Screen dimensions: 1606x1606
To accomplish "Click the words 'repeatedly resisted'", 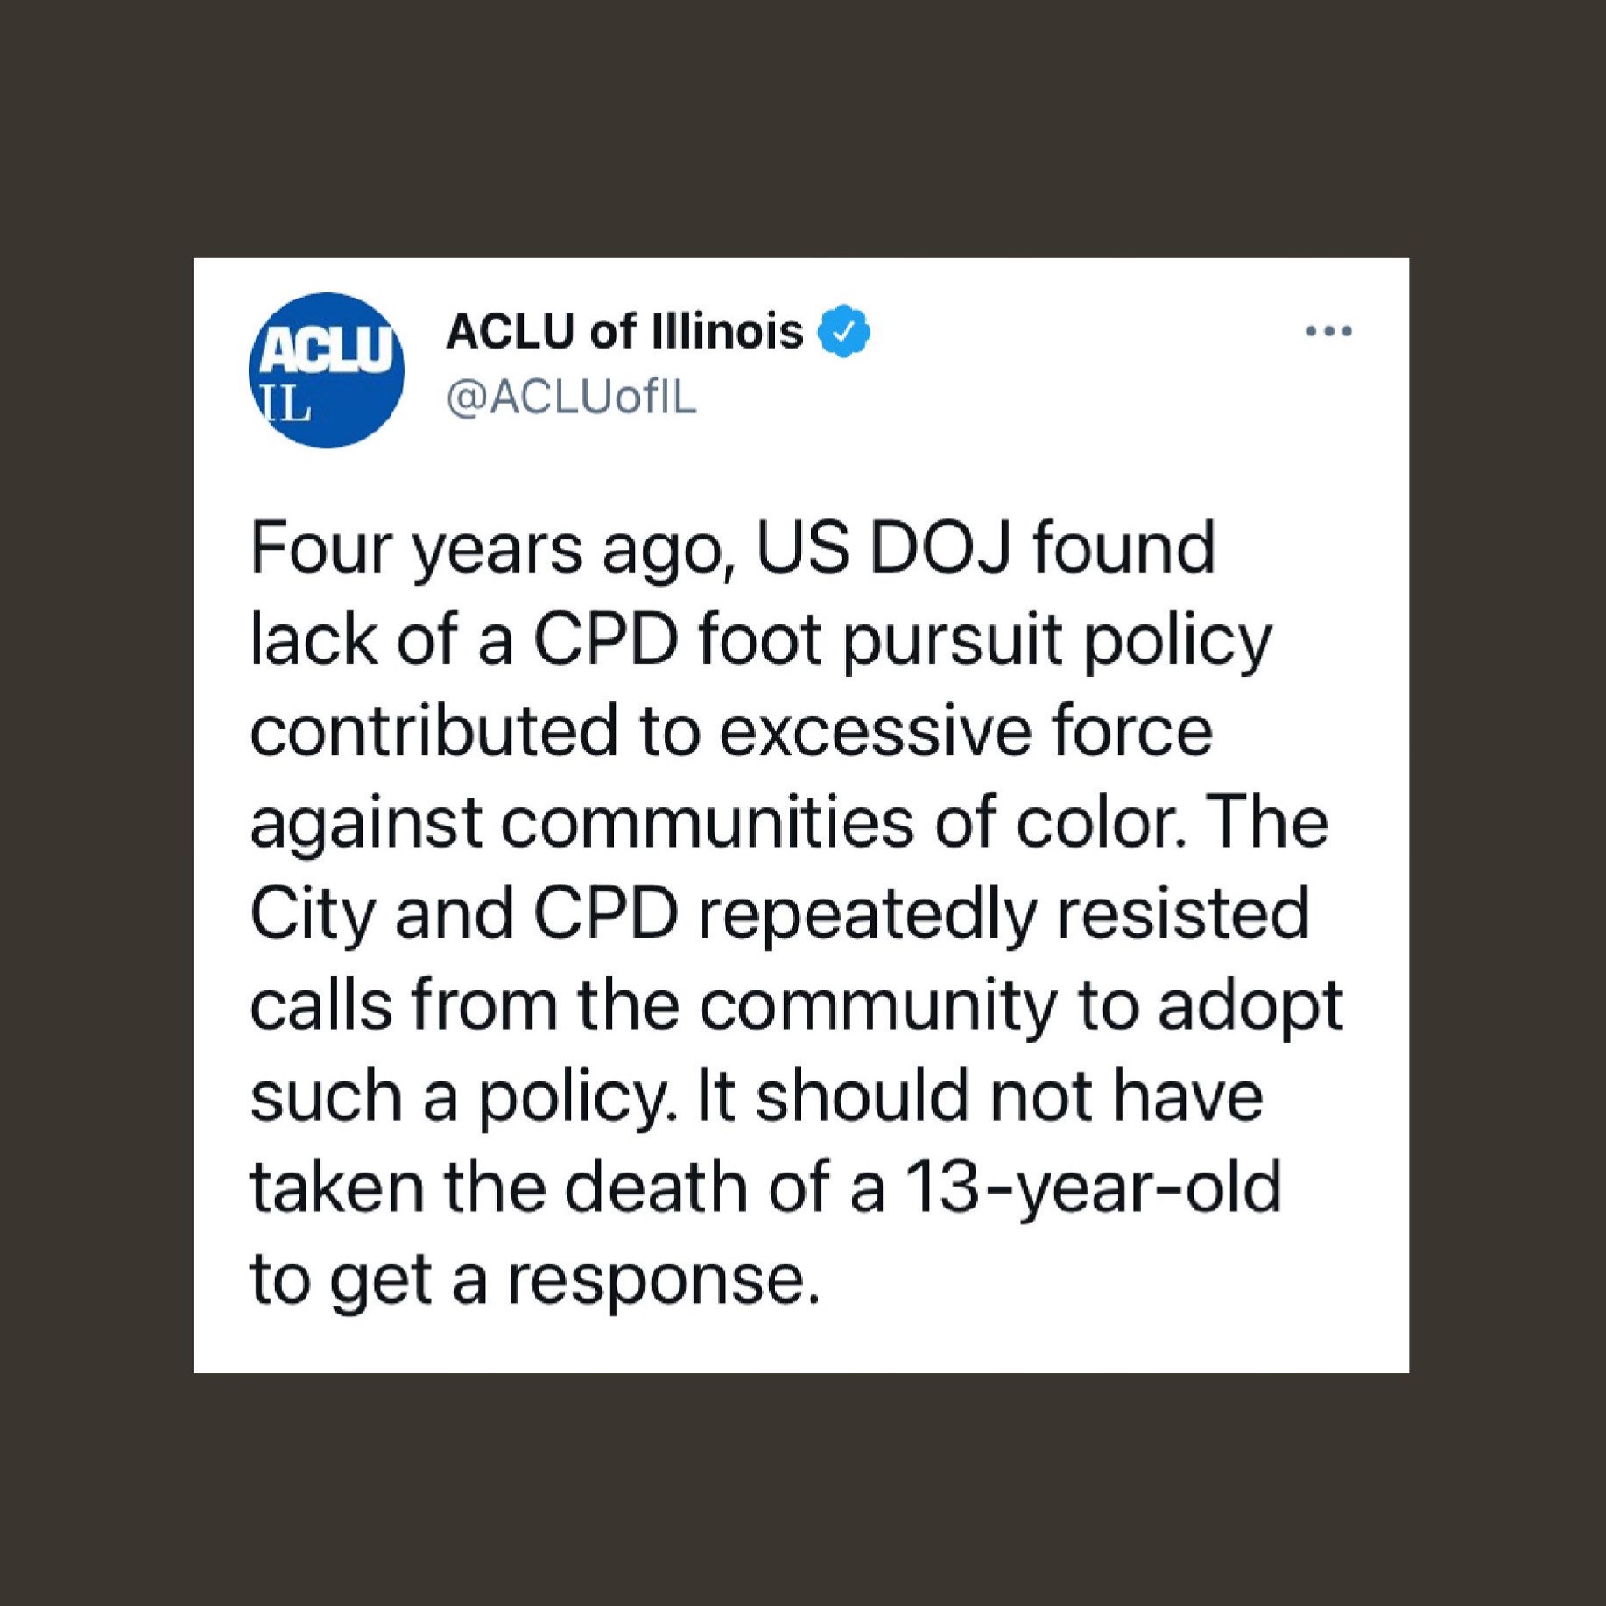I will [1004, 917].
